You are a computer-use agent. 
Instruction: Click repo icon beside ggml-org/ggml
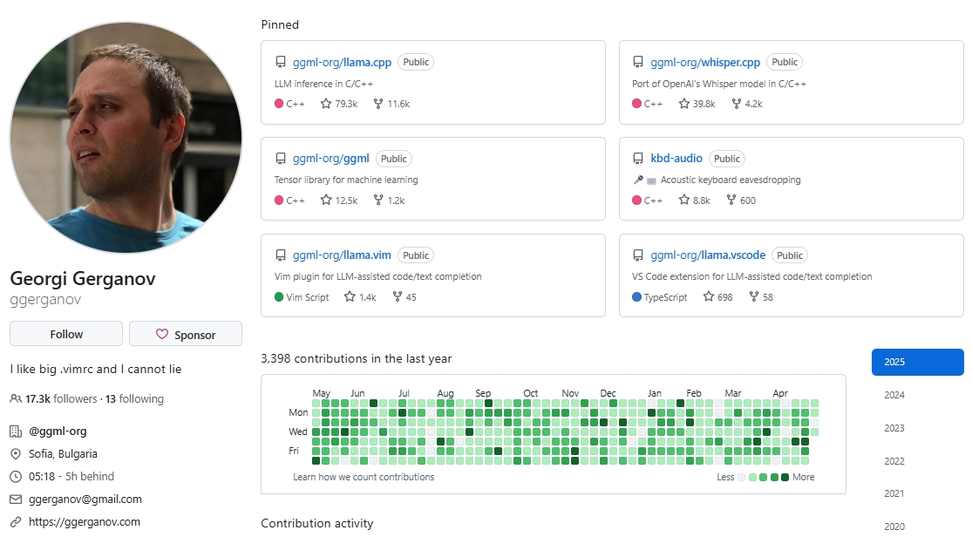click(280, 159)
